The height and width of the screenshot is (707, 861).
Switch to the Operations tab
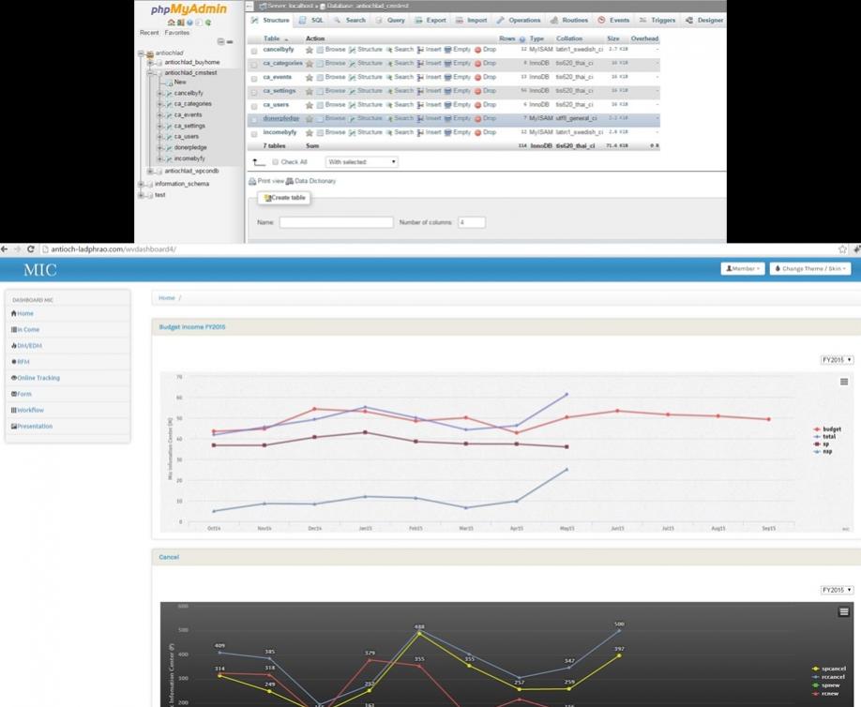pos(519,21)
